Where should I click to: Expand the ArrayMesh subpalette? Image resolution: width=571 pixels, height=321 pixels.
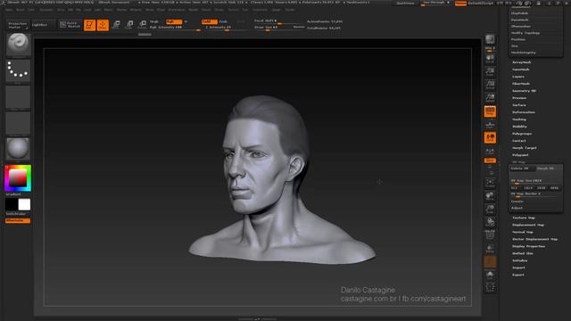coord(521,62)
